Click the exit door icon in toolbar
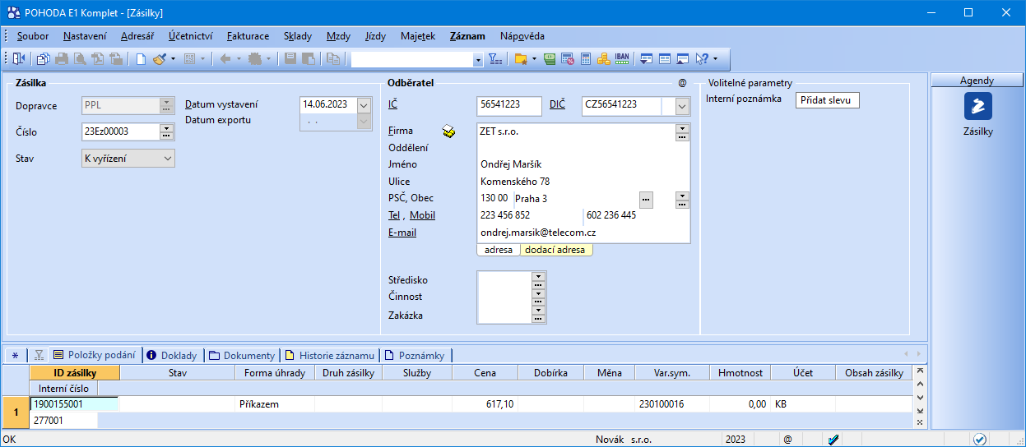This screenshot has width=1026, height=447. (18, 58)
